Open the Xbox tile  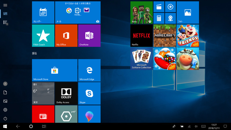tap(141, 12)
